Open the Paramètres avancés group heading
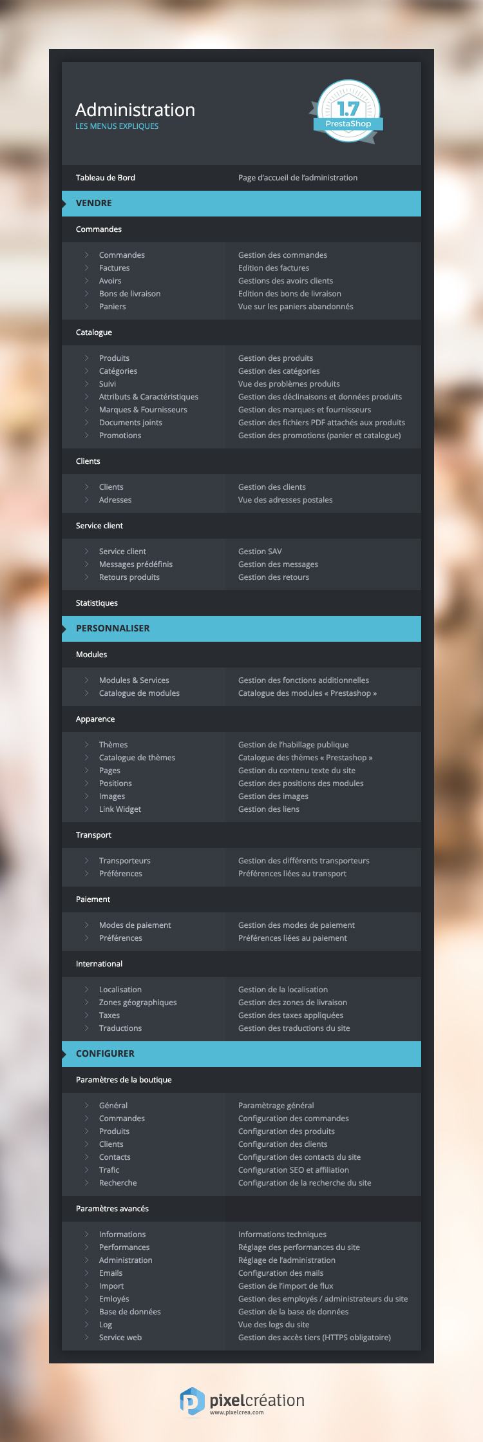483x1442 pixels. point(112,1209)
